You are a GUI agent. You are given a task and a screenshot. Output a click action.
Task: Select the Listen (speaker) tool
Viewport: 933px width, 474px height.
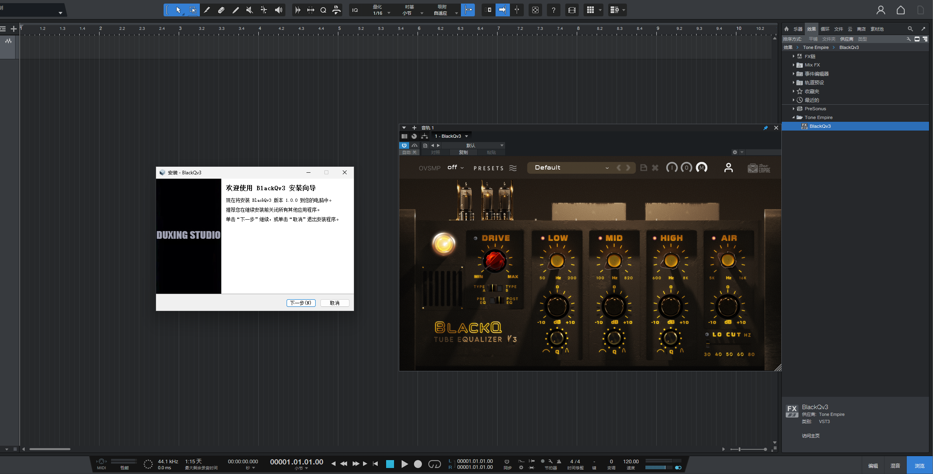pos(279,10)
